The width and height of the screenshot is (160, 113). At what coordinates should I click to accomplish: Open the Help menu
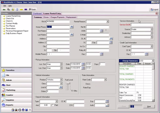coord(10,6)
